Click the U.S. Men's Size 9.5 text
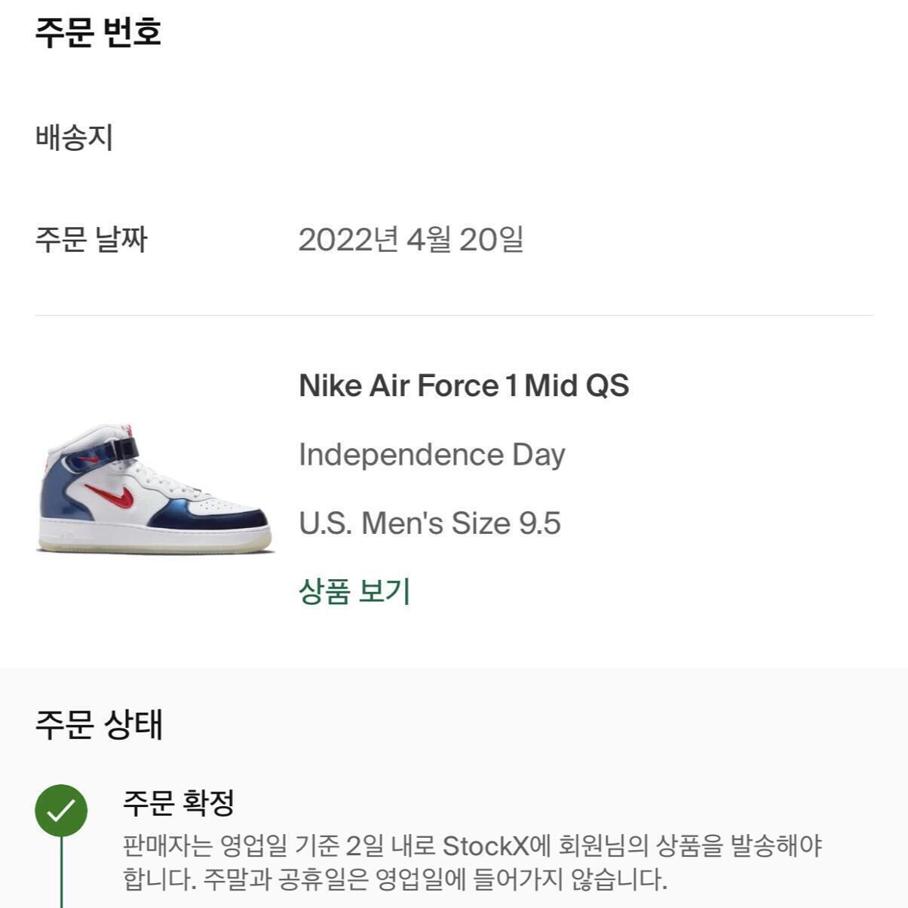 point(429,523)
